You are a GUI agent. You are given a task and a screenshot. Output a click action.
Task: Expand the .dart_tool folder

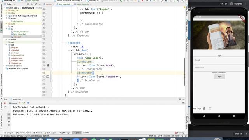(x=7, y=10)
